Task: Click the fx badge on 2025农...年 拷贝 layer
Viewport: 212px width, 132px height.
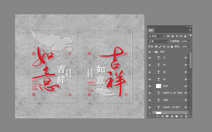Action: click(x=186, y=107)
